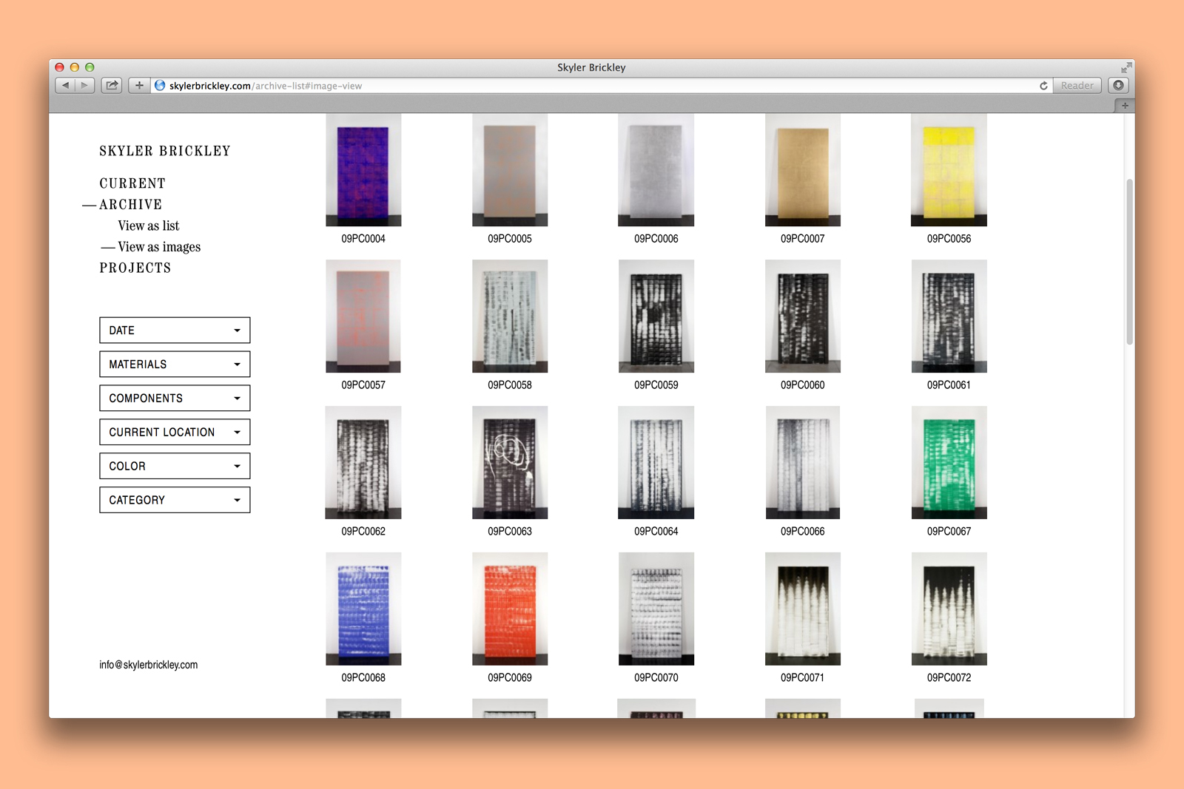Go to the PROJECTS section
The height and width of the screenshot is (789, 1184).
click(135, 268)
